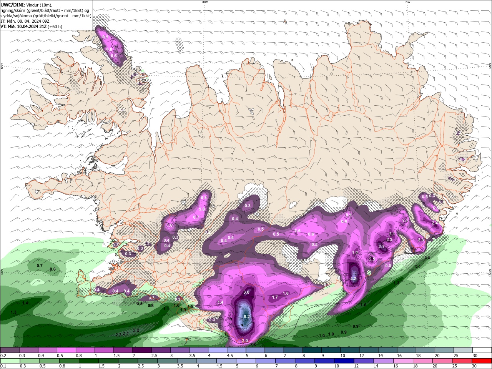Screen dimensions: 492x369
Task: Select white snow swatch labeled 30
Action: click(482, 350)
